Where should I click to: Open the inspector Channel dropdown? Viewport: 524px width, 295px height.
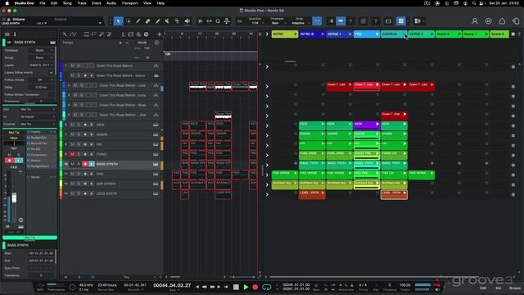(x=38, y=124)
